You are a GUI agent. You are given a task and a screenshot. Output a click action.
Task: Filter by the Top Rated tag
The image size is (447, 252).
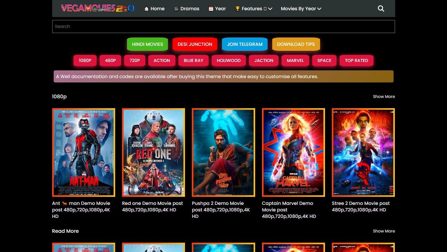coord(356,60)
